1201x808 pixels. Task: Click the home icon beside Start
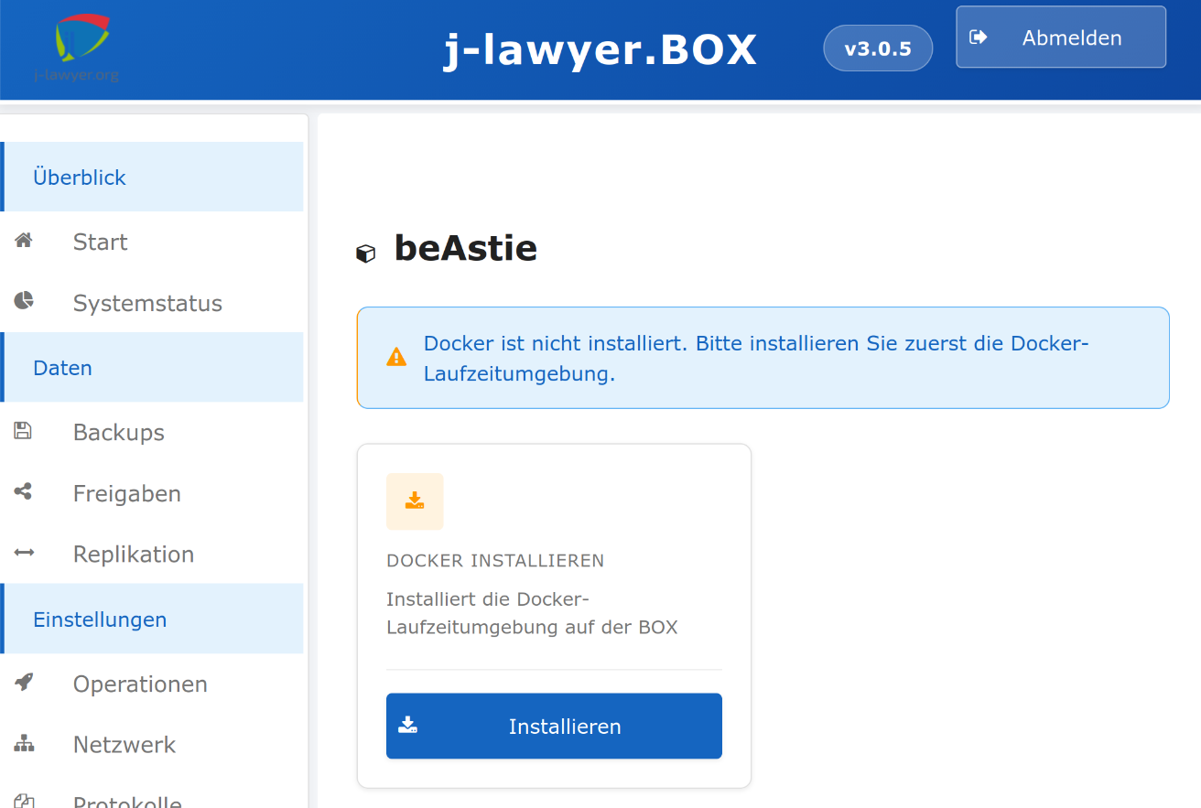24,241
